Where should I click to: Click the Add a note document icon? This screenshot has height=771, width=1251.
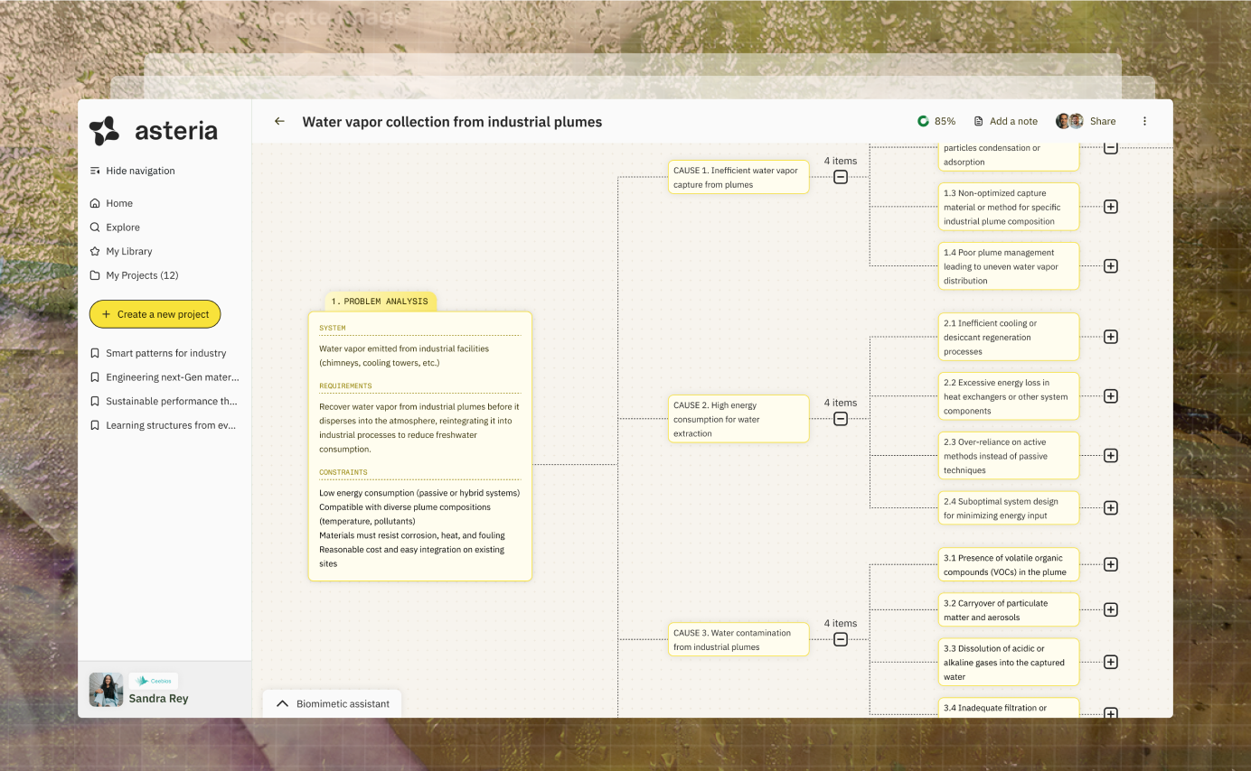click(x=978, y=121)
